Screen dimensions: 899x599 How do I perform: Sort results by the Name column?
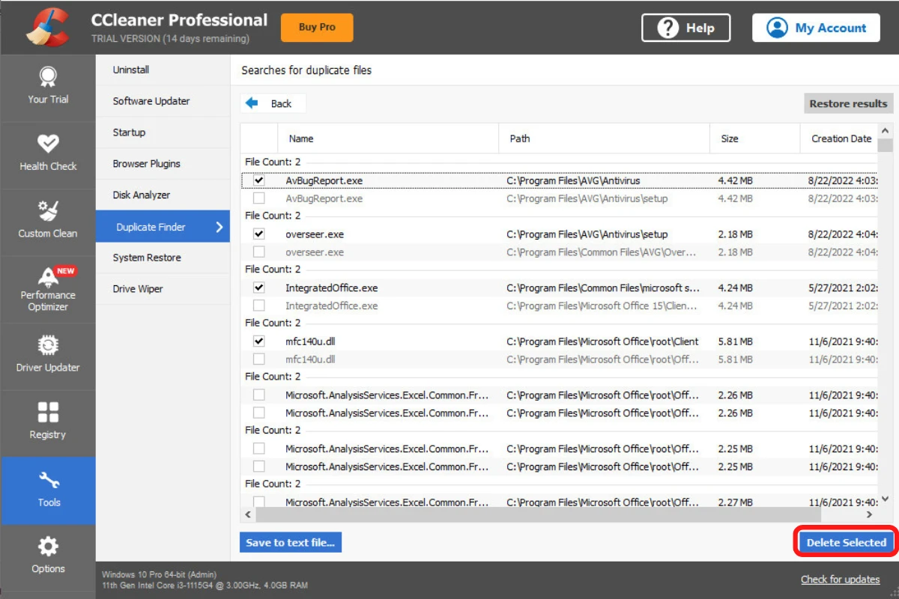pos(388,139)
